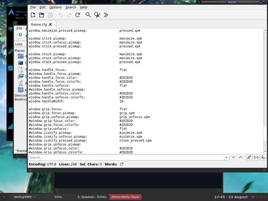Screen dimensions: 268x201
Task: Find previous match with the up chevron
Action: click(x=241, y=157)
